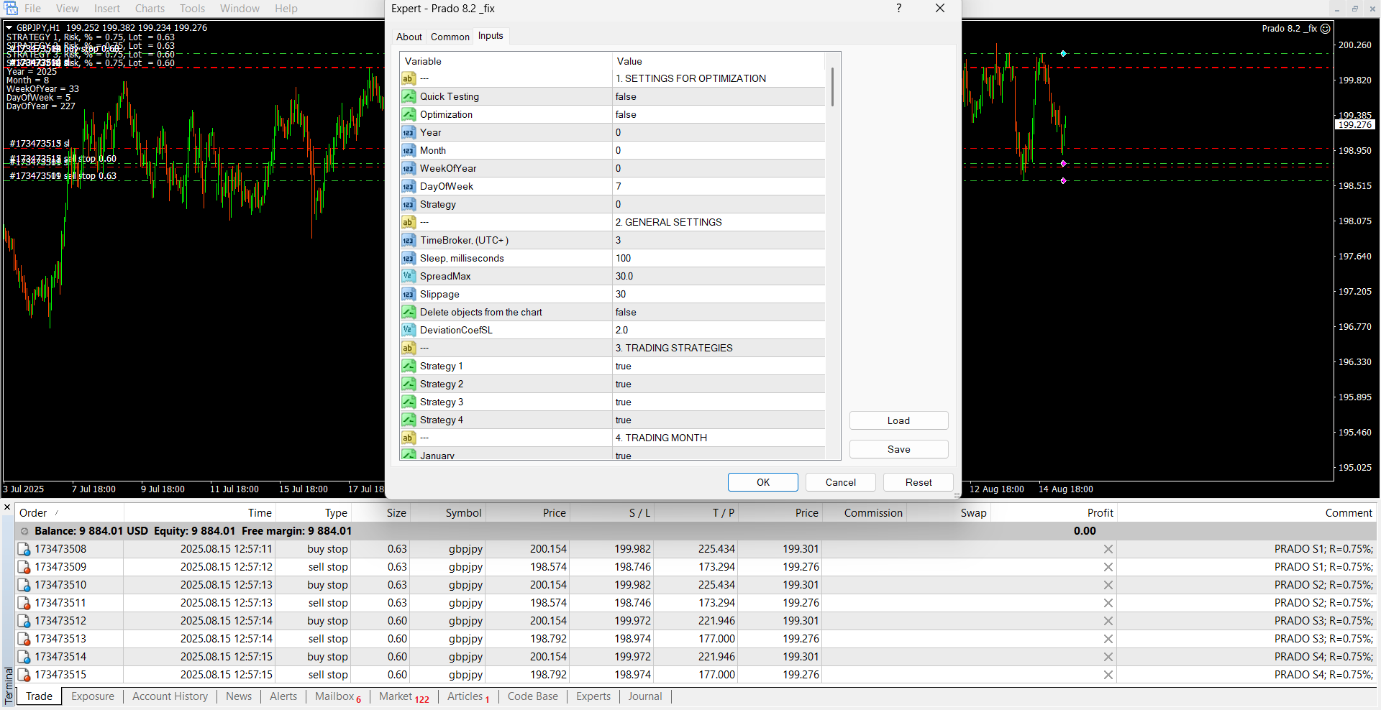Click the Variable column header

pos(506,61)
